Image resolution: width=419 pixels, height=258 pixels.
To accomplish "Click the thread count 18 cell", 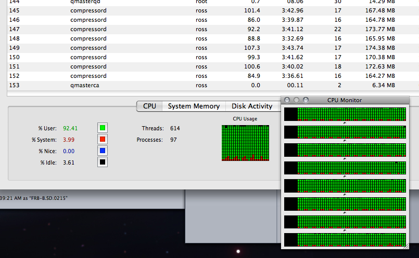I will click(x=338, y=66).
